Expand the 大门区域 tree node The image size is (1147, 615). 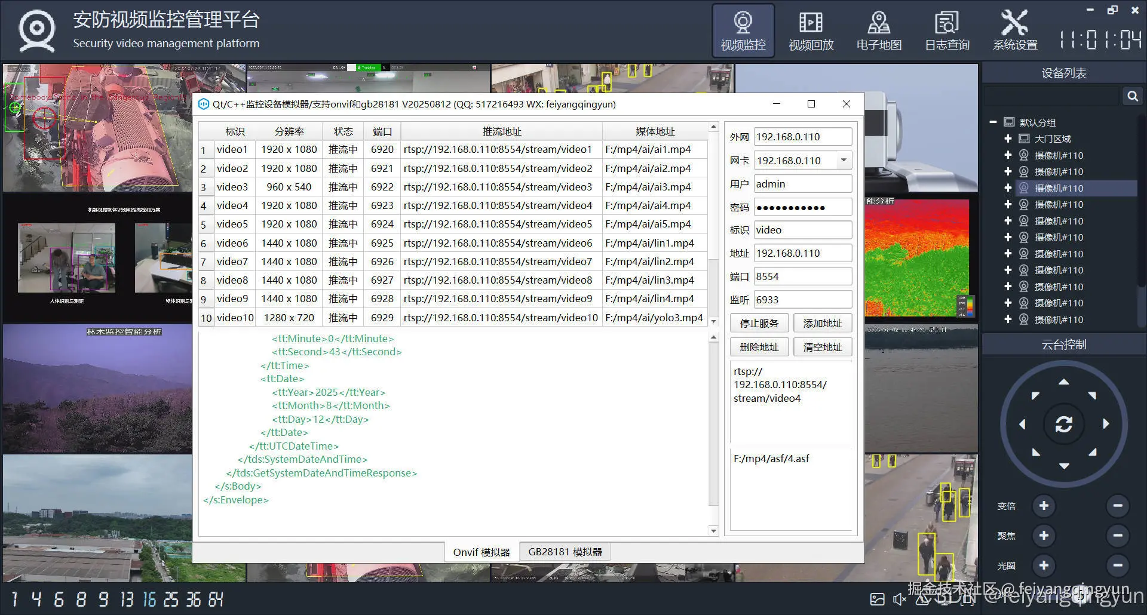point(1008,139)
